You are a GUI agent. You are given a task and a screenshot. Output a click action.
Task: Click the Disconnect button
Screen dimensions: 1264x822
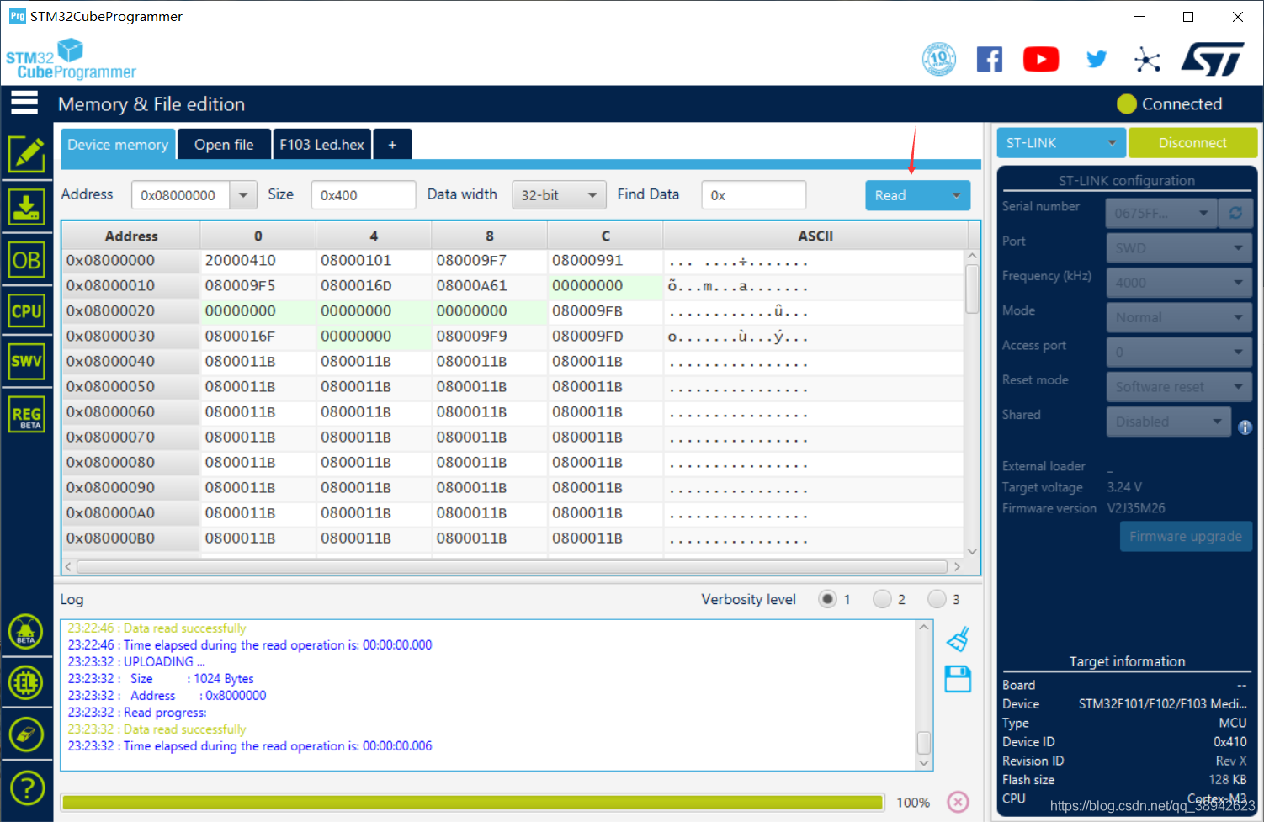1192,143
